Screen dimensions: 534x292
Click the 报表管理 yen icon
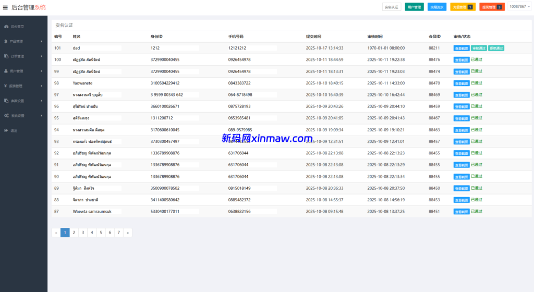5,86
